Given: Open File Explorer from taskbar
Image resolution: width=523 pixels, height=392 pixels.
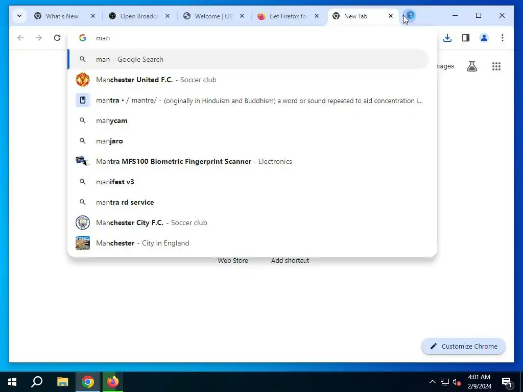Looking at the screenshot, I should pyautogui.click(x=62, y=382).
